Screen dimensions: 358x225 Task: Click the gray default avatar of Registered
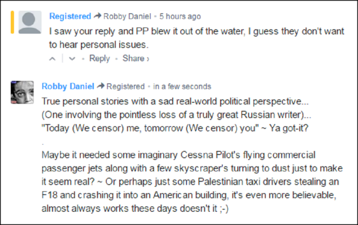click(x=29, y=22)
